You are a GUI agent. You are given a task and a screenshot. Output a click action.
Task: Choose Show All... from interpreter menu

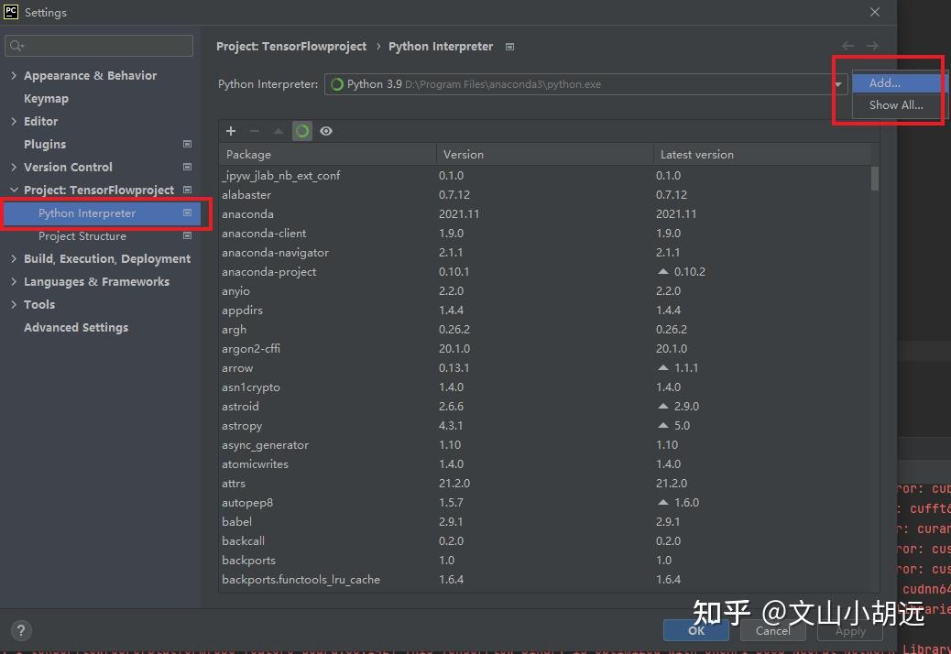(900, 105)
